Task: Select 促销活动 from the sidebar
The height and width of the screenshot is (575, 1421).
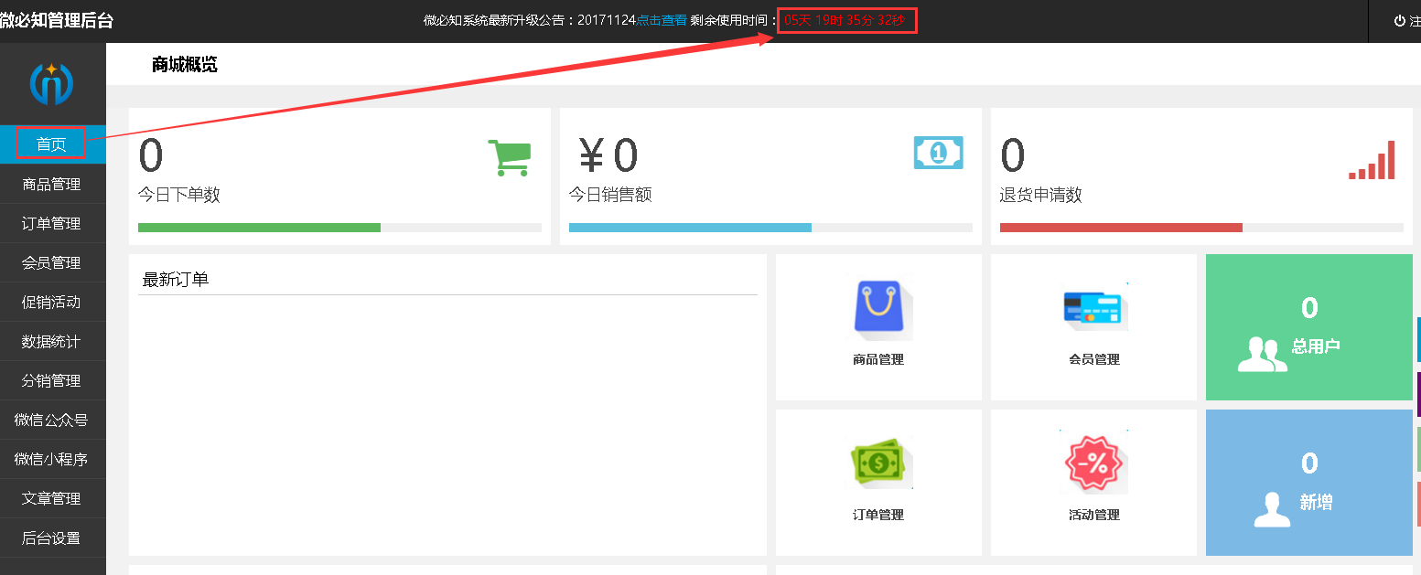Action: pyautogui.click(x=51, y=302)
